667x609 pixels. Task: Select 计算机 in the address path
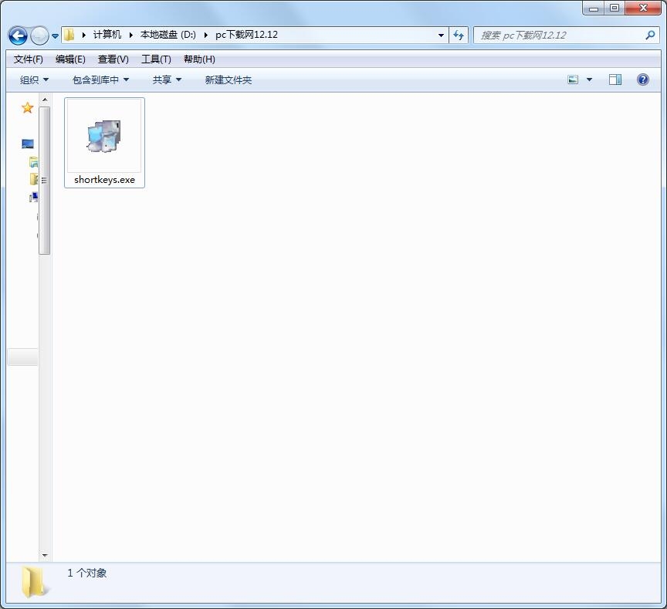click(107, 35)
